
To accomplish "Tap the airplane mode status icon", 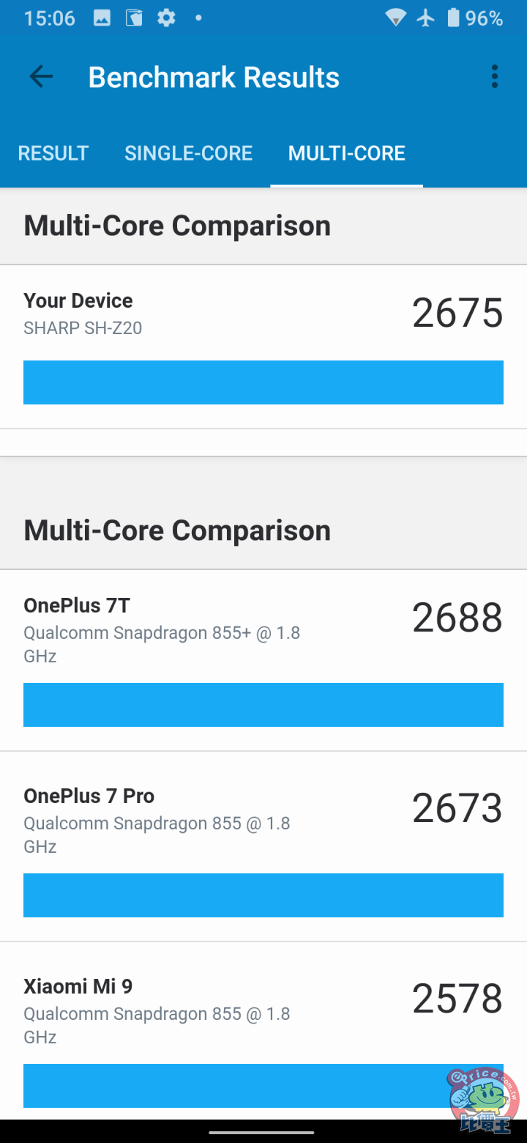I will point(425,18).
